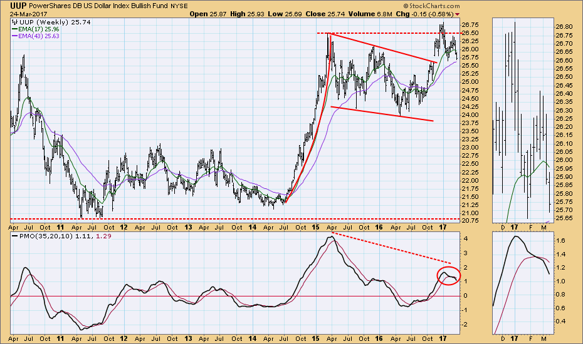Image resolution: width=583 pixels, height=344 pixels.
Task: Click the 0.4 label in PMO zoom panel
Action: tap(560, 321)
